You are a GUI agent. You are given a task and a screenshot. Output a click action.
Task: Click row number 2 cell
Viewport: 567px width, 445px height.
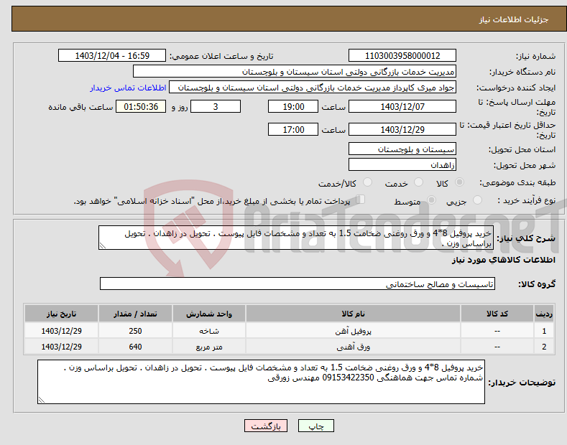(x=543, y=347)
